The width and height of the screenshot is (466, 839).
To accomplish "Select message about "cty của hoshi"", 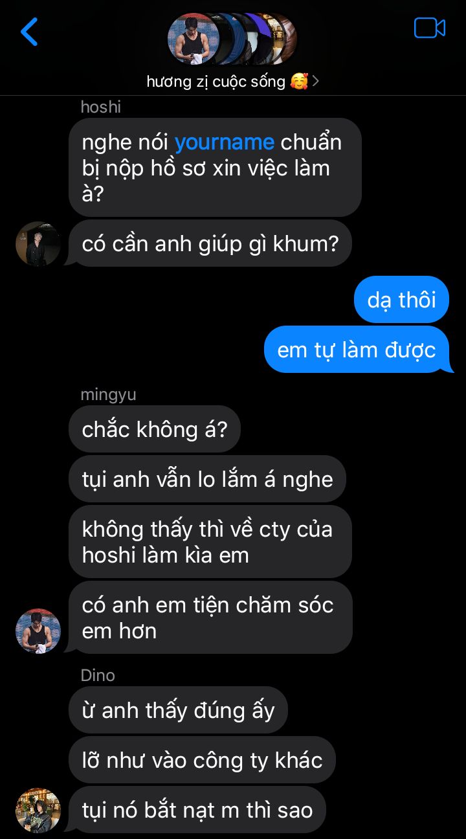I will pos(210,542).
